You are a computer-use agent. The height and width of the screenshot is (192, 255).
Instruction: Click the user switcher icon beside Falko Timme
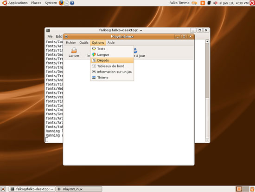[x=194, y=3]
